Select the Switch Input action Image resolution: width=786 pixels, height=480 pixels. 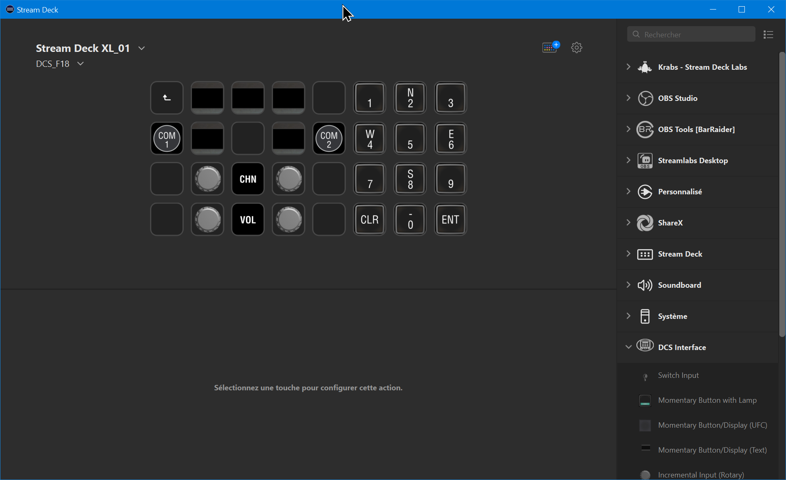pyautogui.click(x=678, y=375)
